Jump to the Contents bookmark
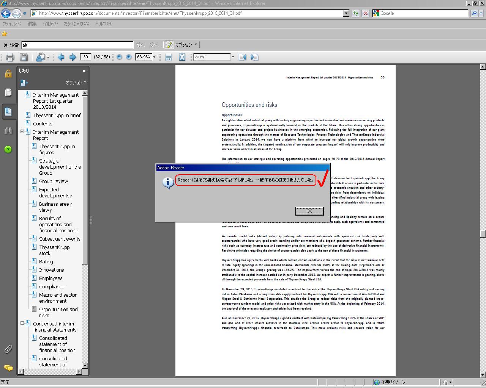Screen dimensions: 486x388 point(43,124)
